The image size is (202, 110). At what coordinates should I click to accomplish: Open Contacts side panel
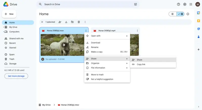pyautogui.click(x=198, y=37)
